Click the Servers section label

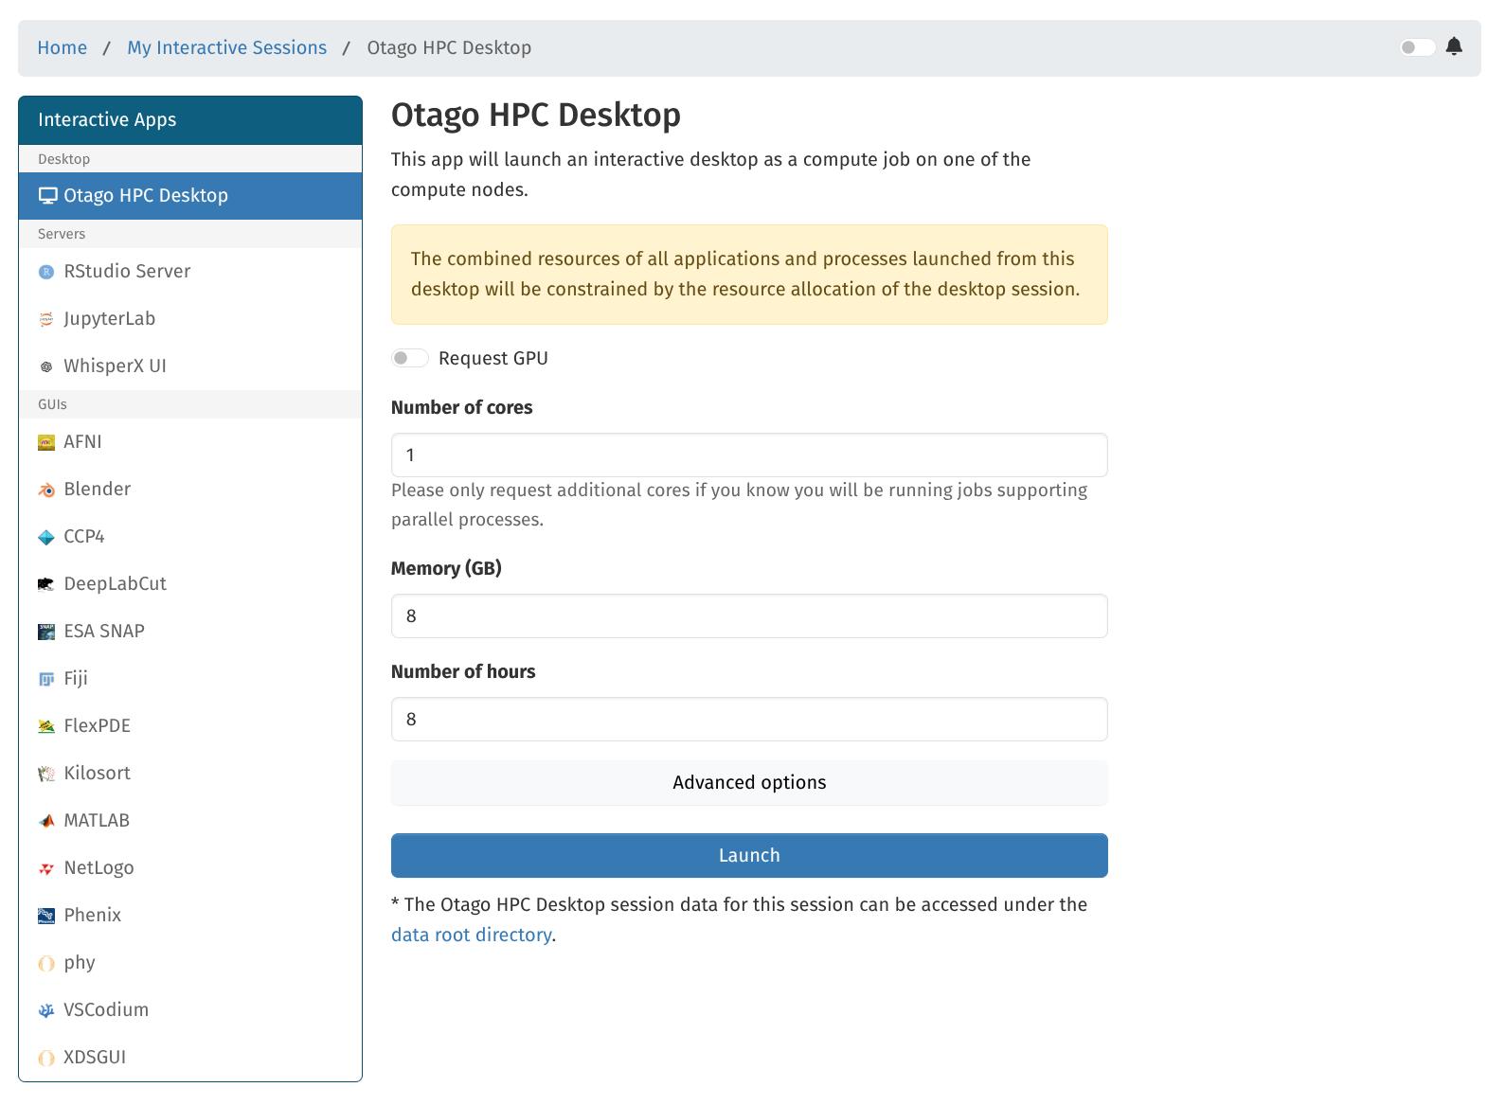coord(62,234)
